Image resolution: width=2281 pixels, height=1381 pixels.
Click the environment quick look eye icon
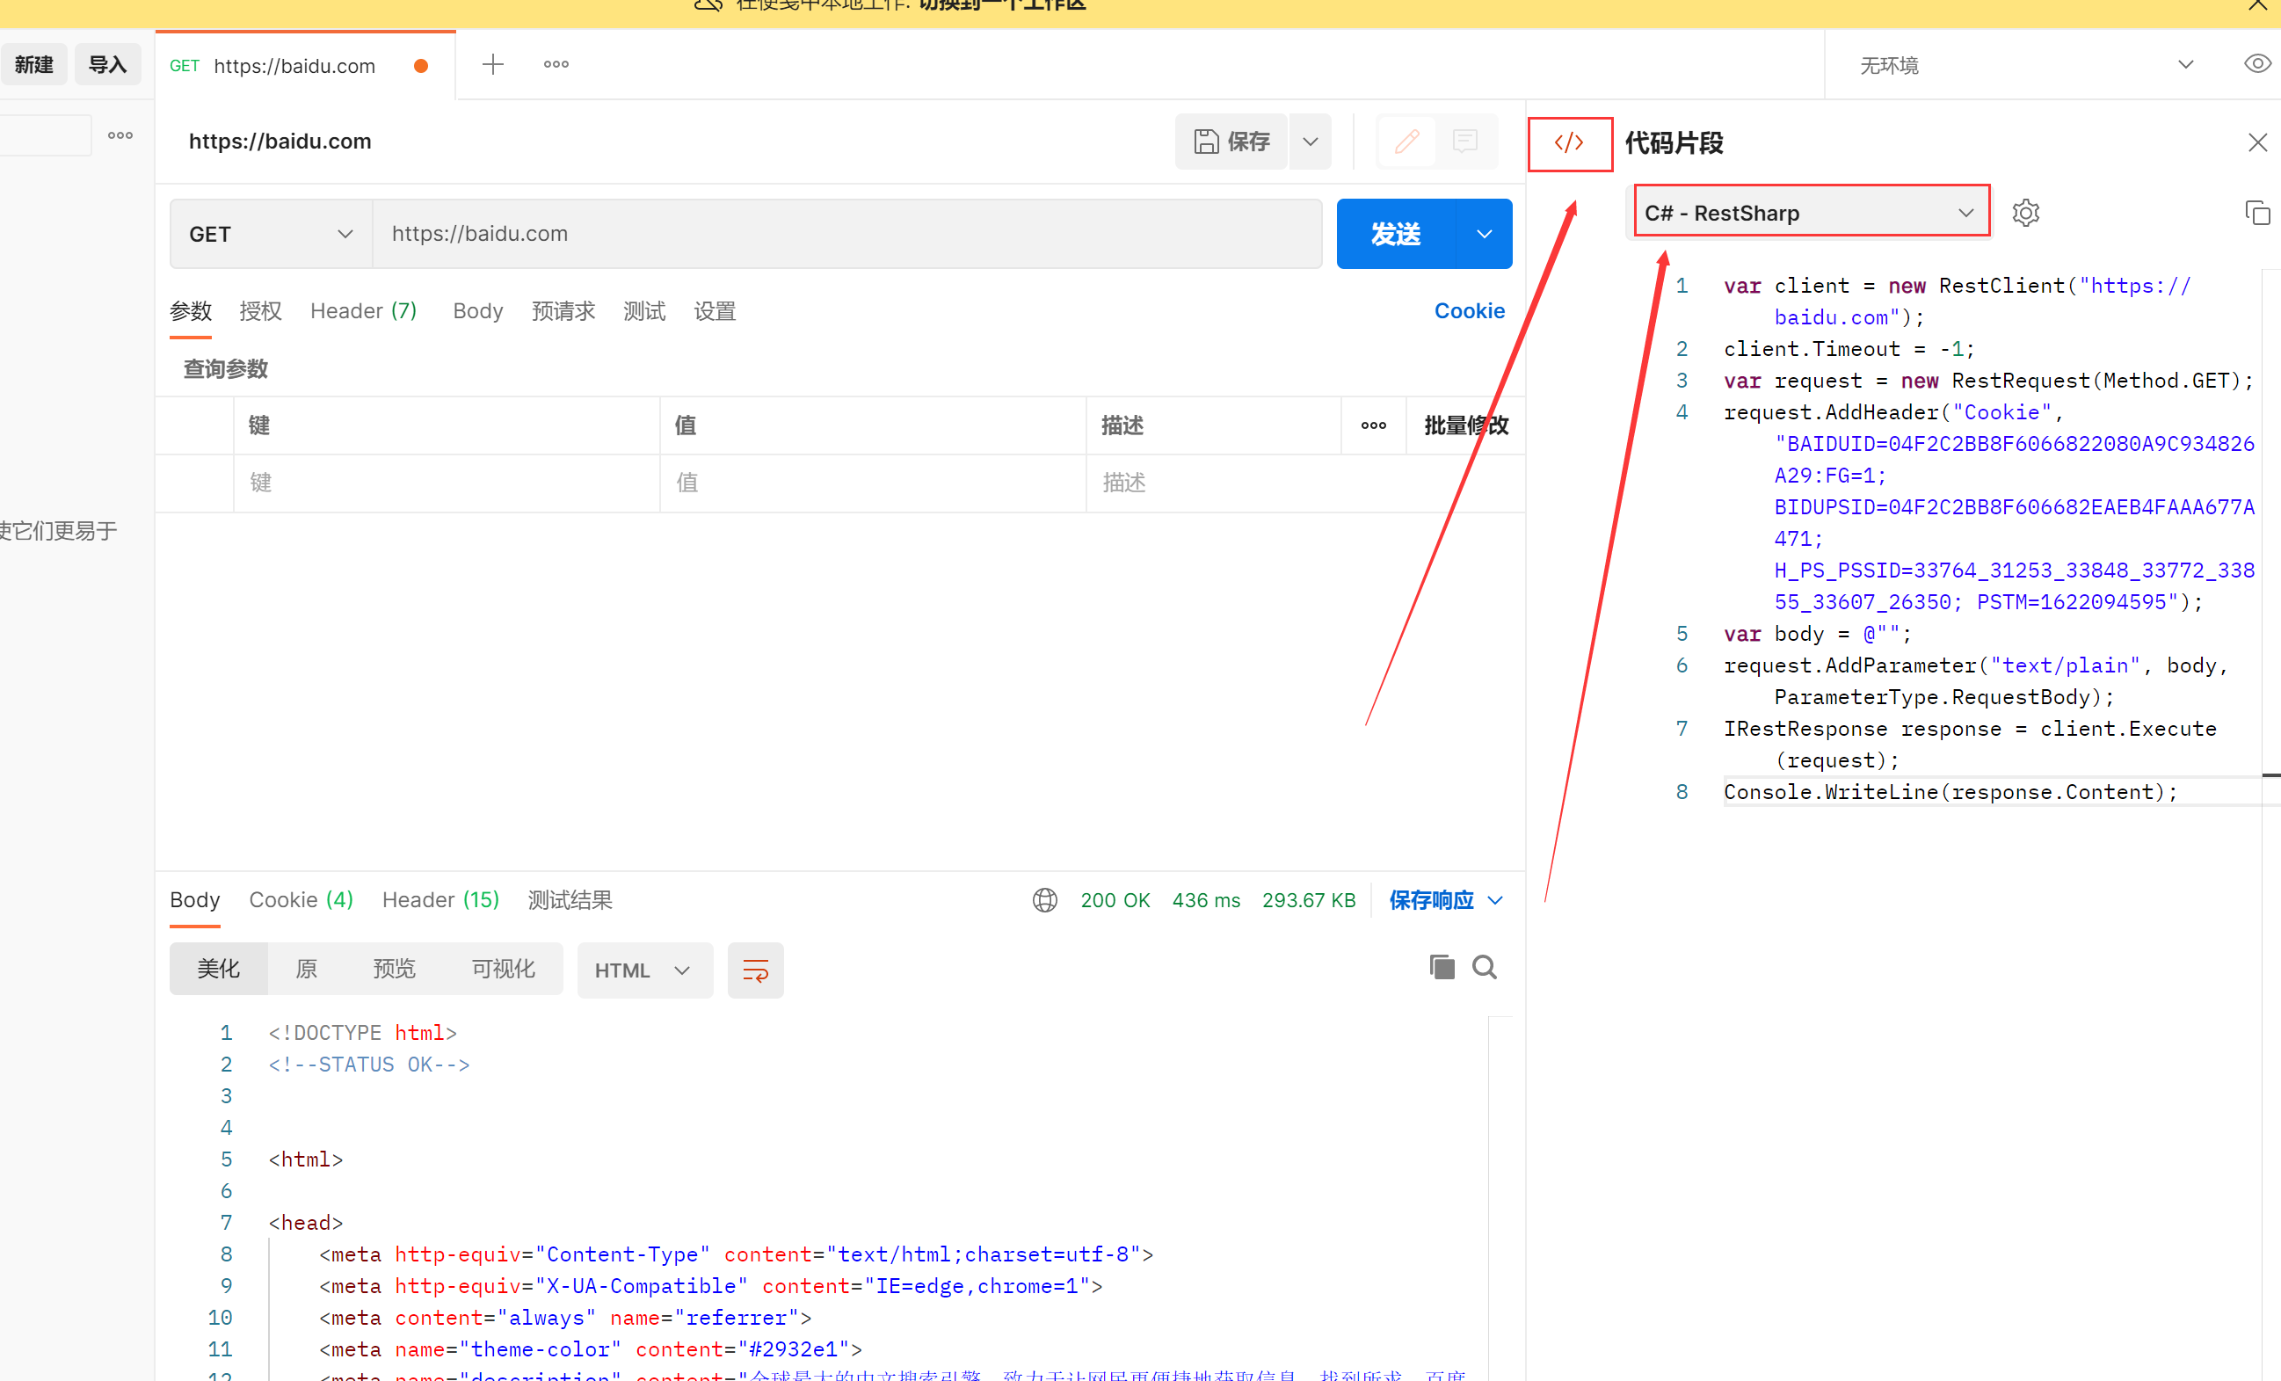click(x=2257, y=64)
